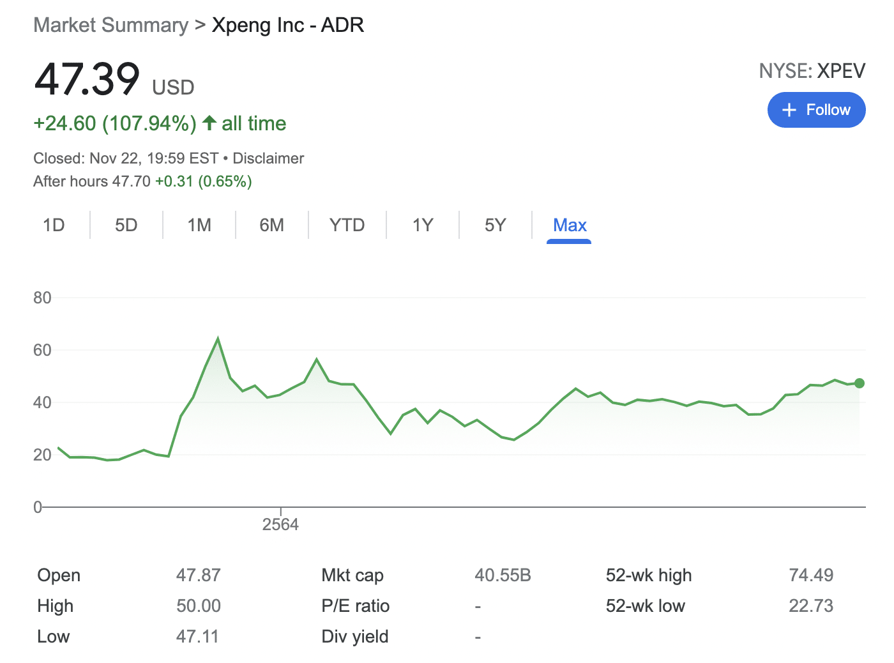894x663 pixels.
Task: Click the 80 y-axis label
Action: tap(42, 298)
